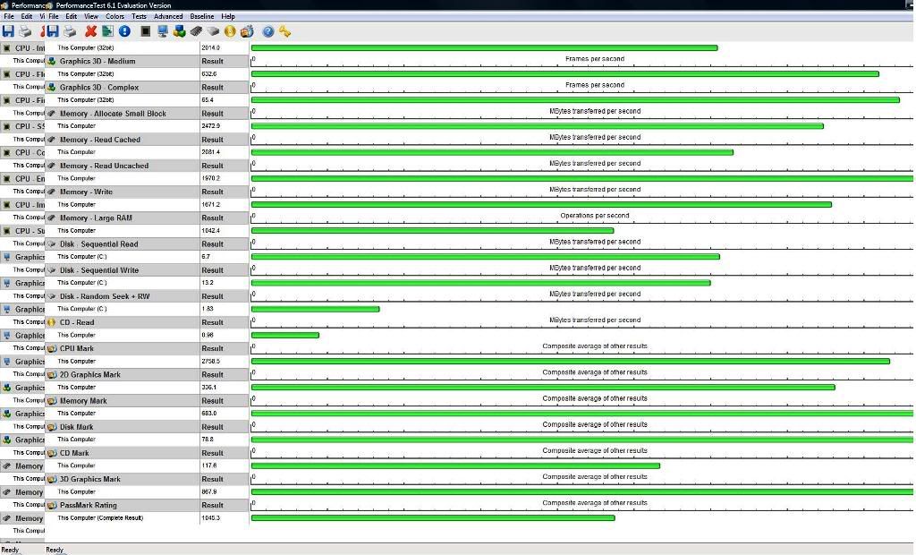The height and width of the screenshot is (555, 916).
Task: Select the Memory - Write heading
Action: (x=86, y=192)
